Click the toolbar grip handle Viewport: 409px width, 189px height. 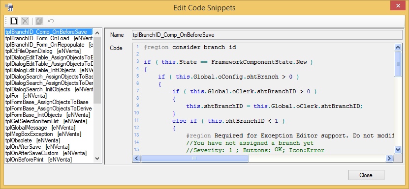click(6, 21)
